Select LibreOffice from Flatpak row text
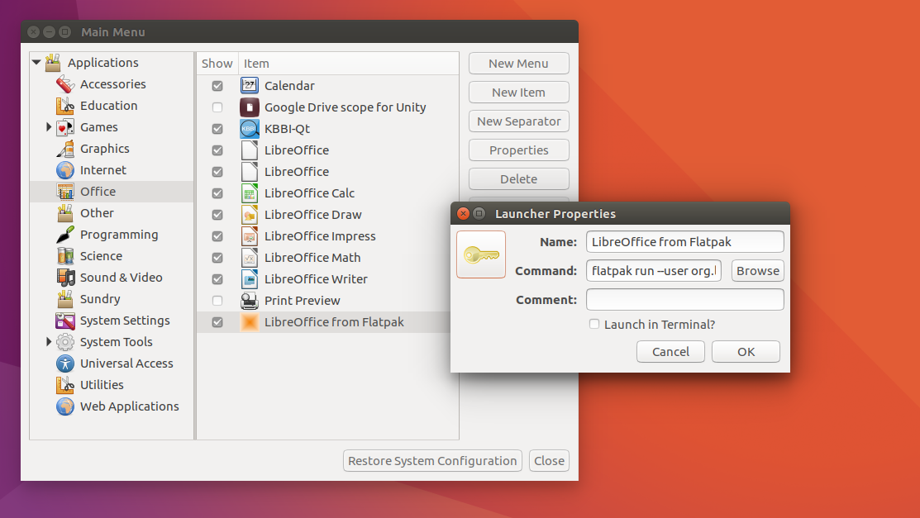Screen dimensions: 920x518 [x=334, y=322]
